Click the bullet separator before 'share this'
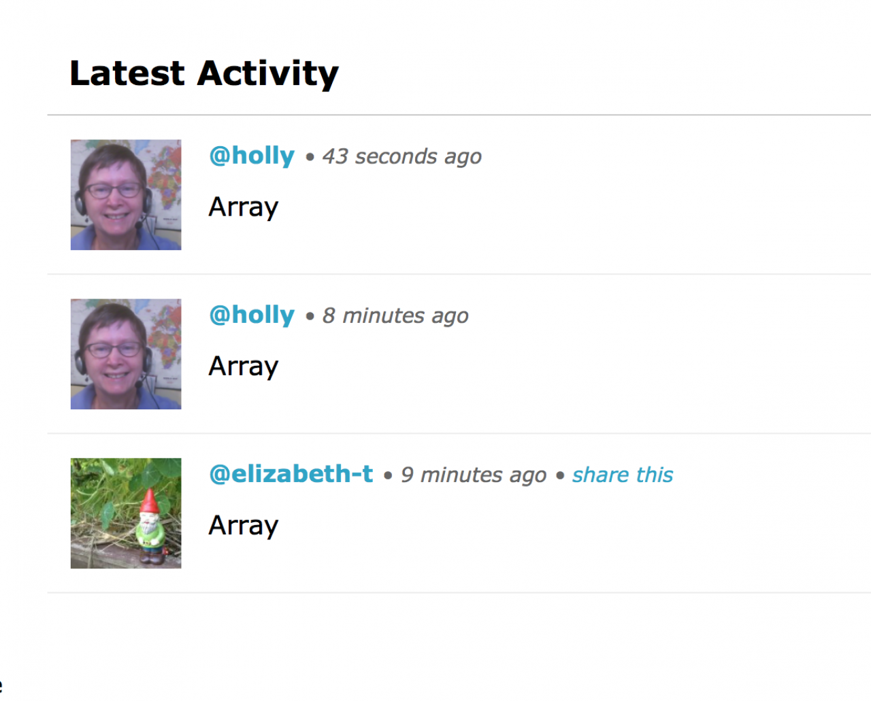 (560, 476)
